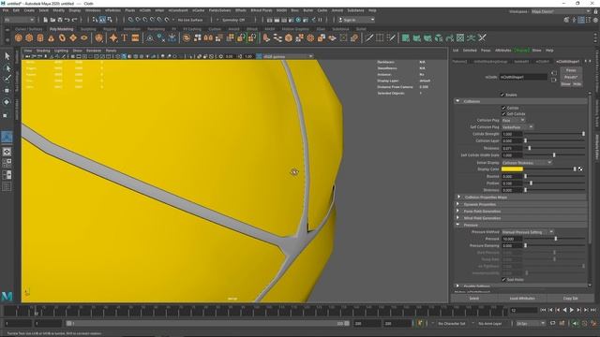
Task: Click the Undo icon in status line
Action: click(67, 20)
